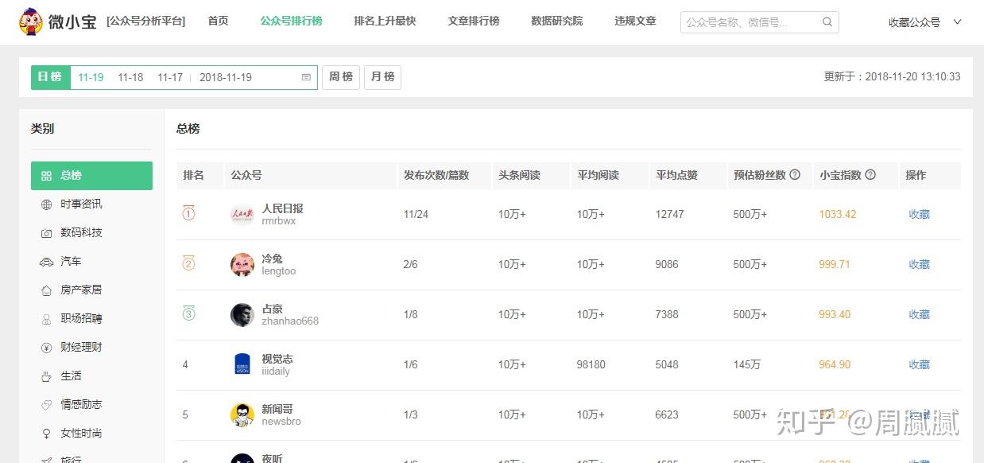The width and height of the screenshot is (984, 463).
Task: Click the 收藏公众号 label
Action: (x=914, y=22)
